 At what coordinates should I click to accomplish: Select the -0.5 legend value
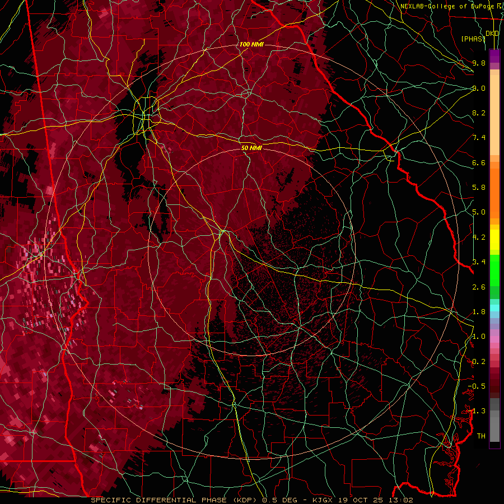(477, 386)
